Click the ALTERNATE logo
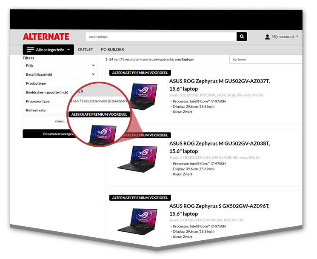The width and height of the screenshot is (317, 259). [x=46, y=37]
